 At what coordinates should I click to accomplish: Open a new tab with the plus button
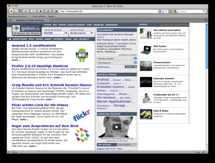(53, 20)
